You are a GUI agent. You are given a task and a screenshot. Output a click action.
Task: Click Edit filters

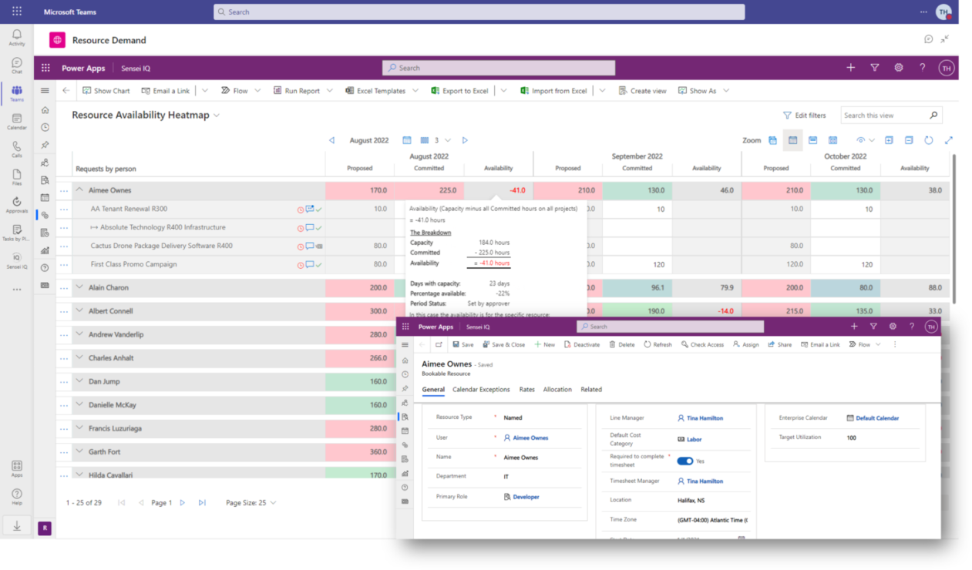[x=804, y=116]
